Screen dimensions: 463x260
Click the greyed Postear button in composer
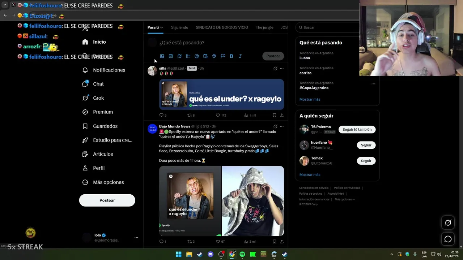[x=273, y=56]
